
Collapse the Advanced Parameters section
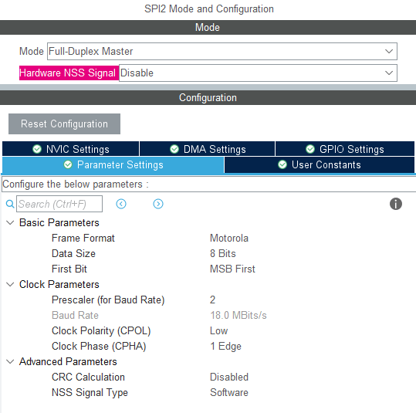pos(10,362)
